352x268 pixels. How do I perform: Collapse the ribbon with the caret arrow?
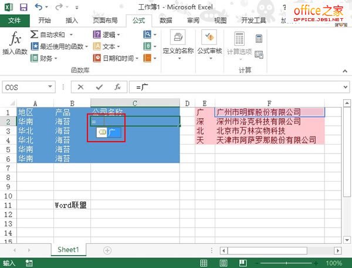pyautogui.click(x=345, y=71)
